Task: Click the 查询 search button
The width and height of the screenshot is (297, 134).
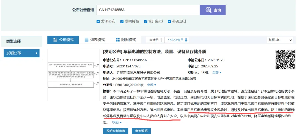Action: 213,10
